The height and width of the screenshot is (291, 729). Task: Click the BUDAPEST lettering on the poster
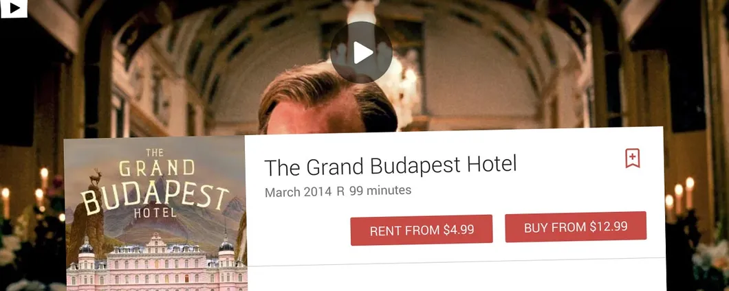coord(154,196)
